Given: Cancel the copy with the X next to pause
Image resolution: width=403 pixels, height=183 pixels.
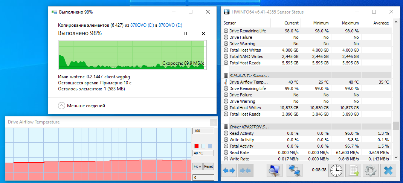Looking at the screenshot, I should (203, 34).
